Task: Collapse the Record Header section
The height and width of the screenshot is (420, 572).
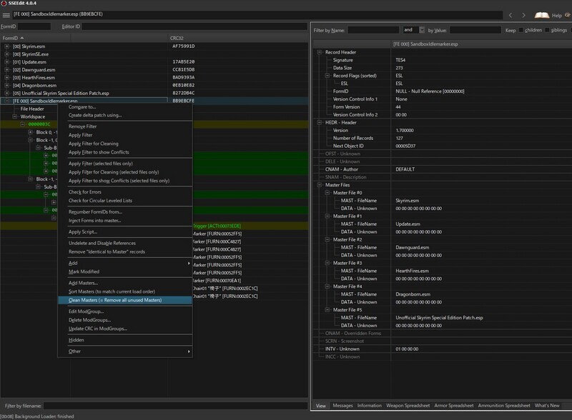Action: coord(319,52)
